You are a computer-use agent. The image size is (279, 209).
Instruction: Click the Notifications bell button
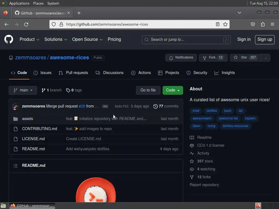point(181,58)
